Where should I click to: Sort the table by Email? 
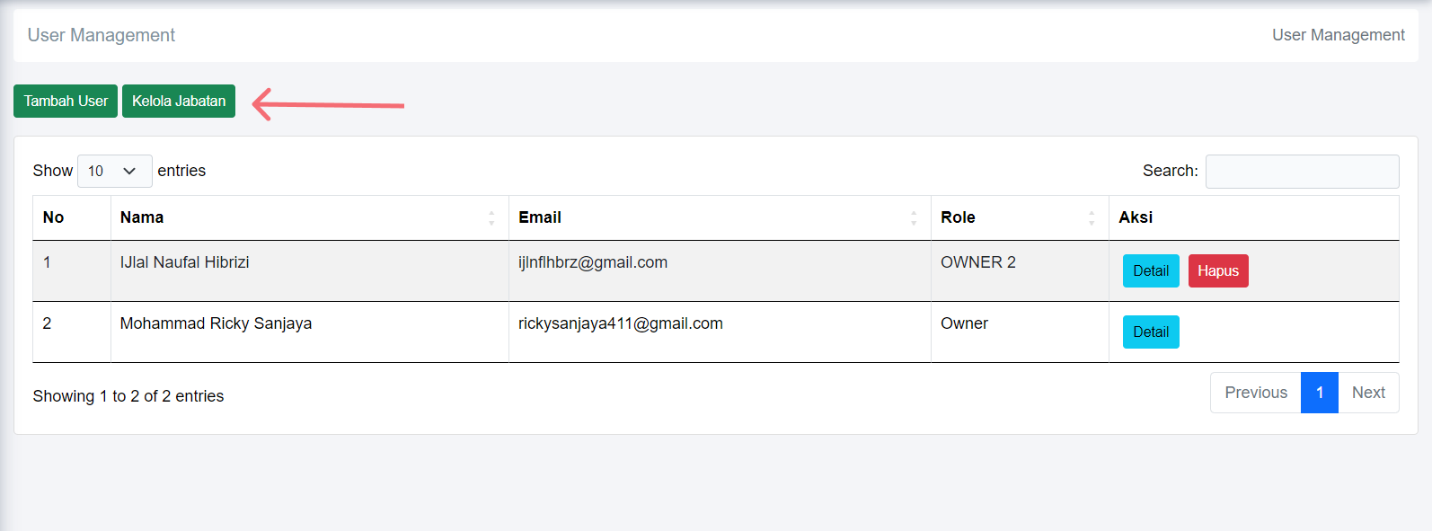point(719,217)
